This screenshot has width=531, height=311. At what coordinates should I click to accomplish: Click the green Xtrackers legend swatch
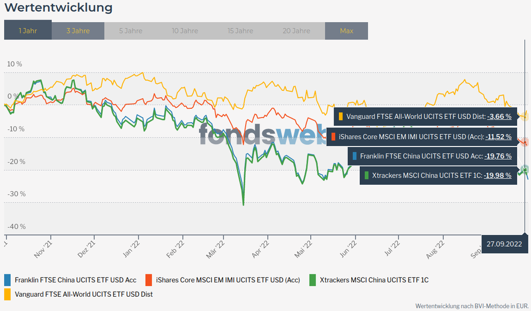313,280
